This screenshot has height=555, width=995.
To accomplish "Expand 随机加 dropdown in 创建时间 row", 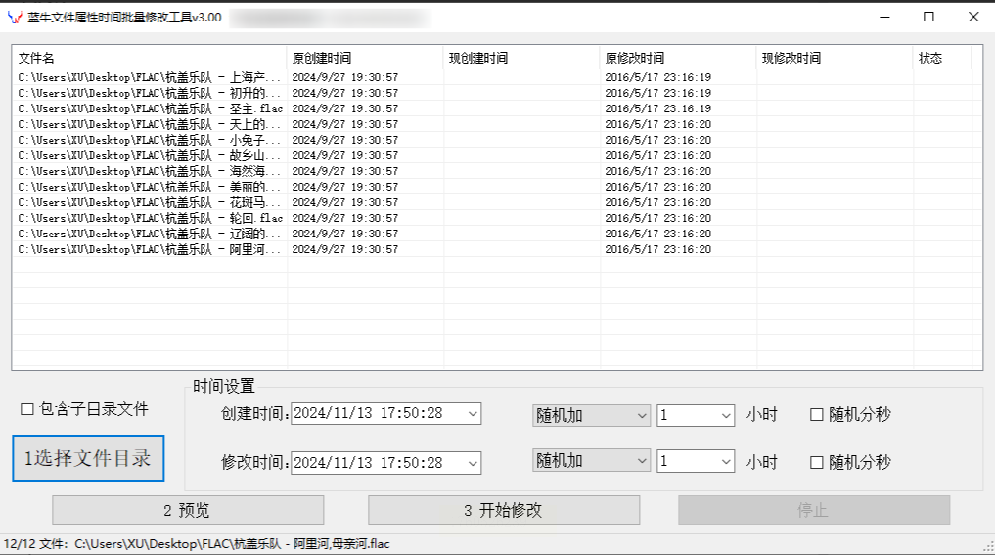I will 642,415.
